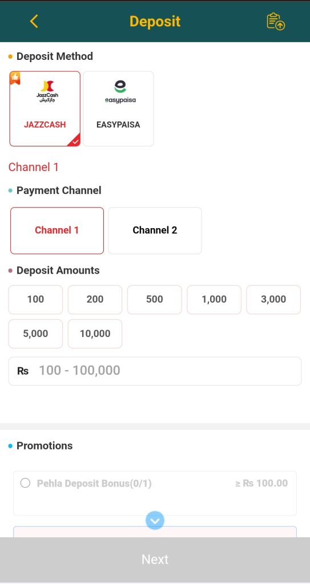310x584 pixels.
Task: Click the 'Deposit' page title
Action: click(x=155, y=21)
